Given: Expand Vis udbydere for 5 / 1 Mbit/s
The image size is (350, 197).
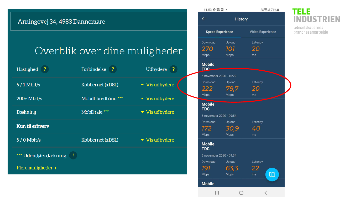Looking at the screenshot, I should [x=157, y=85].
